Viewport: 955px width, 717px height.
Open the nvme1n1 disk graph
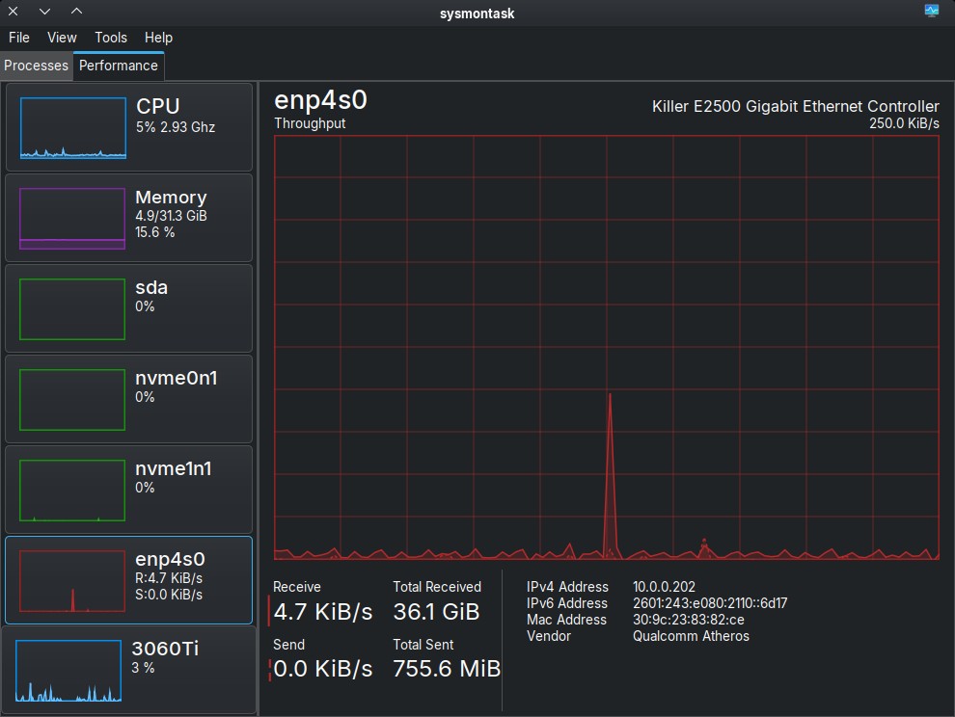pyautogui.click(x=73, y=490)
